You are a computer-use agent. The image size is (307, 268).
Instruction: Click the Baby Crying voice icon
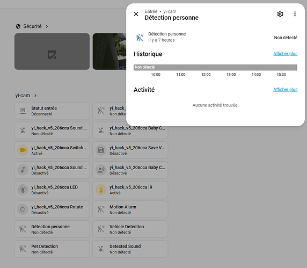[101, 170]
